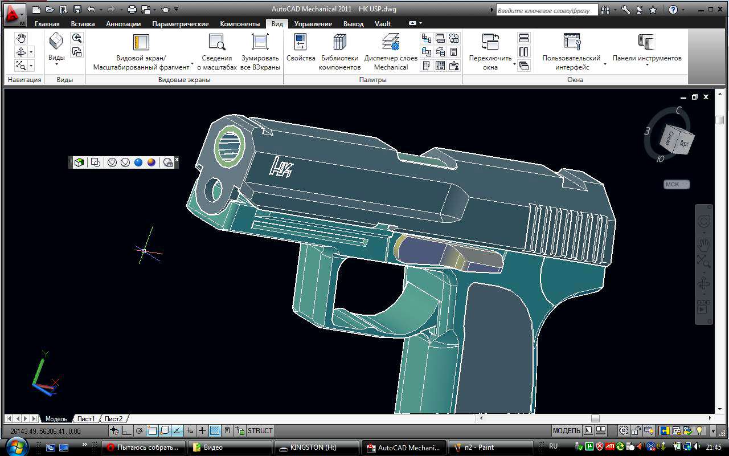Image resolution: width=729 pixels, height=456 pixels.
Task: Tile windows vertically icon in Окна panel
Action: (x=524, y=52)
